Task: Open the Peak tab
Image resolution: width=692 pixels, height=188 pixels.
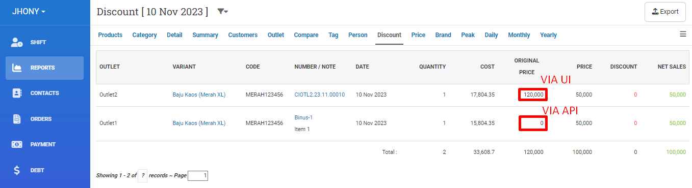Action: 468,35
